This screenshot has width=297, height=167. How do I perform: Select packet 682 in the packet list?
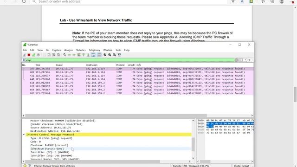(x=138, y=93)
